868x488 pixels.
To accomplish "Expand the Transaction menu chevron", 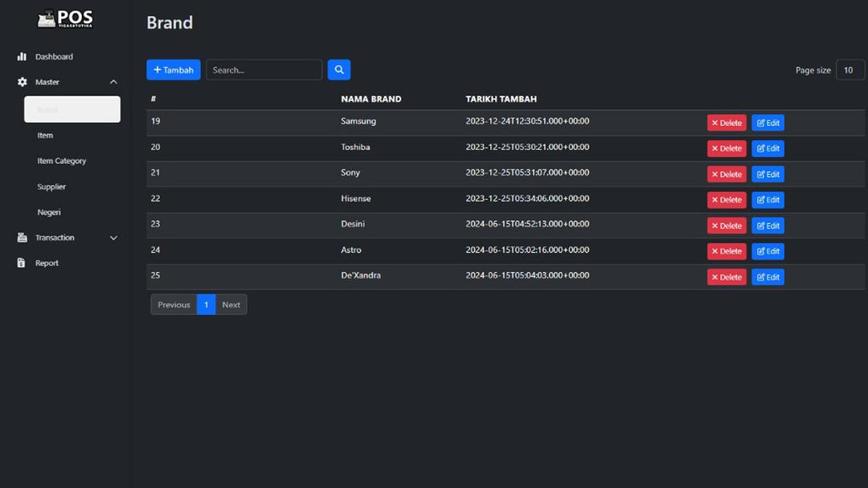I will (113, 238).
